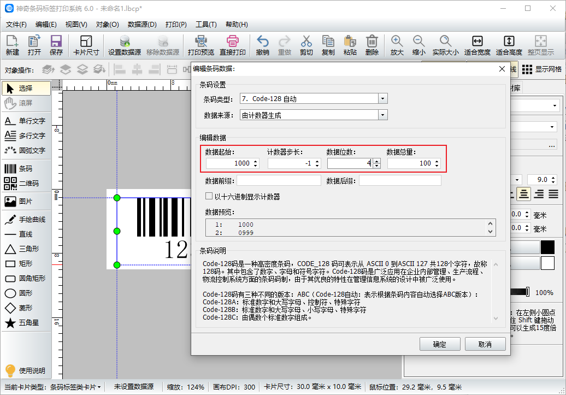The height and width of the screenshot is (395, 566).
Task: Select the 五角星 star tool
Action: [26, 323]
